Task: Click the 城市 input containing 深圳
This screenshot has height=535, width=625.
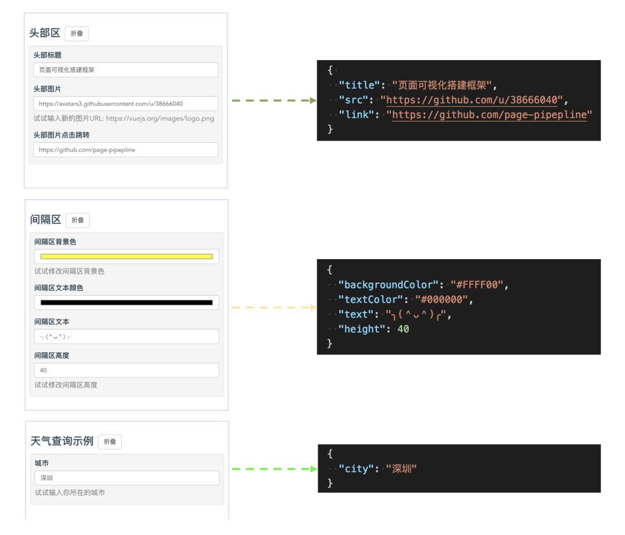Action: pyautogui.click(x=126, y=478)
